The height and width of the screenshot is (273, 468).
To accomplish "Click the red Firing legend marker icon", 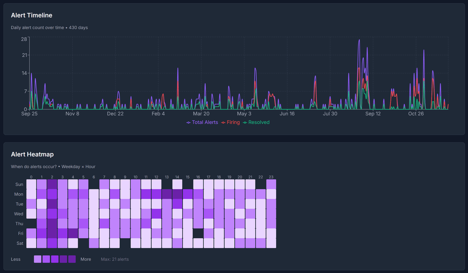I will tap(223, 122).
